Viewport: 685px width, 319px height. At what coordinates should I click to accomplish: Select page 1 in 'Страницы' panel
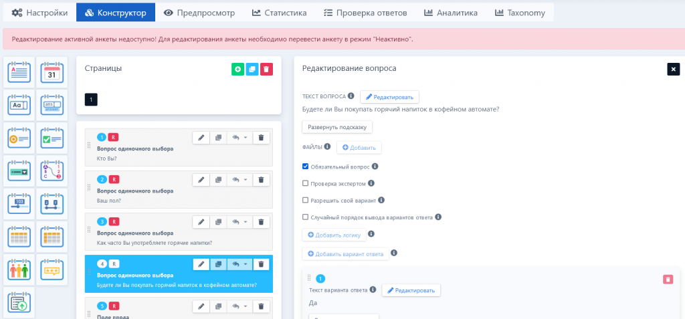coord(91,100)
